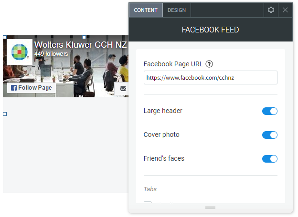Select the widget's top-left corner handle
The image size is (298, 217).
click(x=5, y=37)
